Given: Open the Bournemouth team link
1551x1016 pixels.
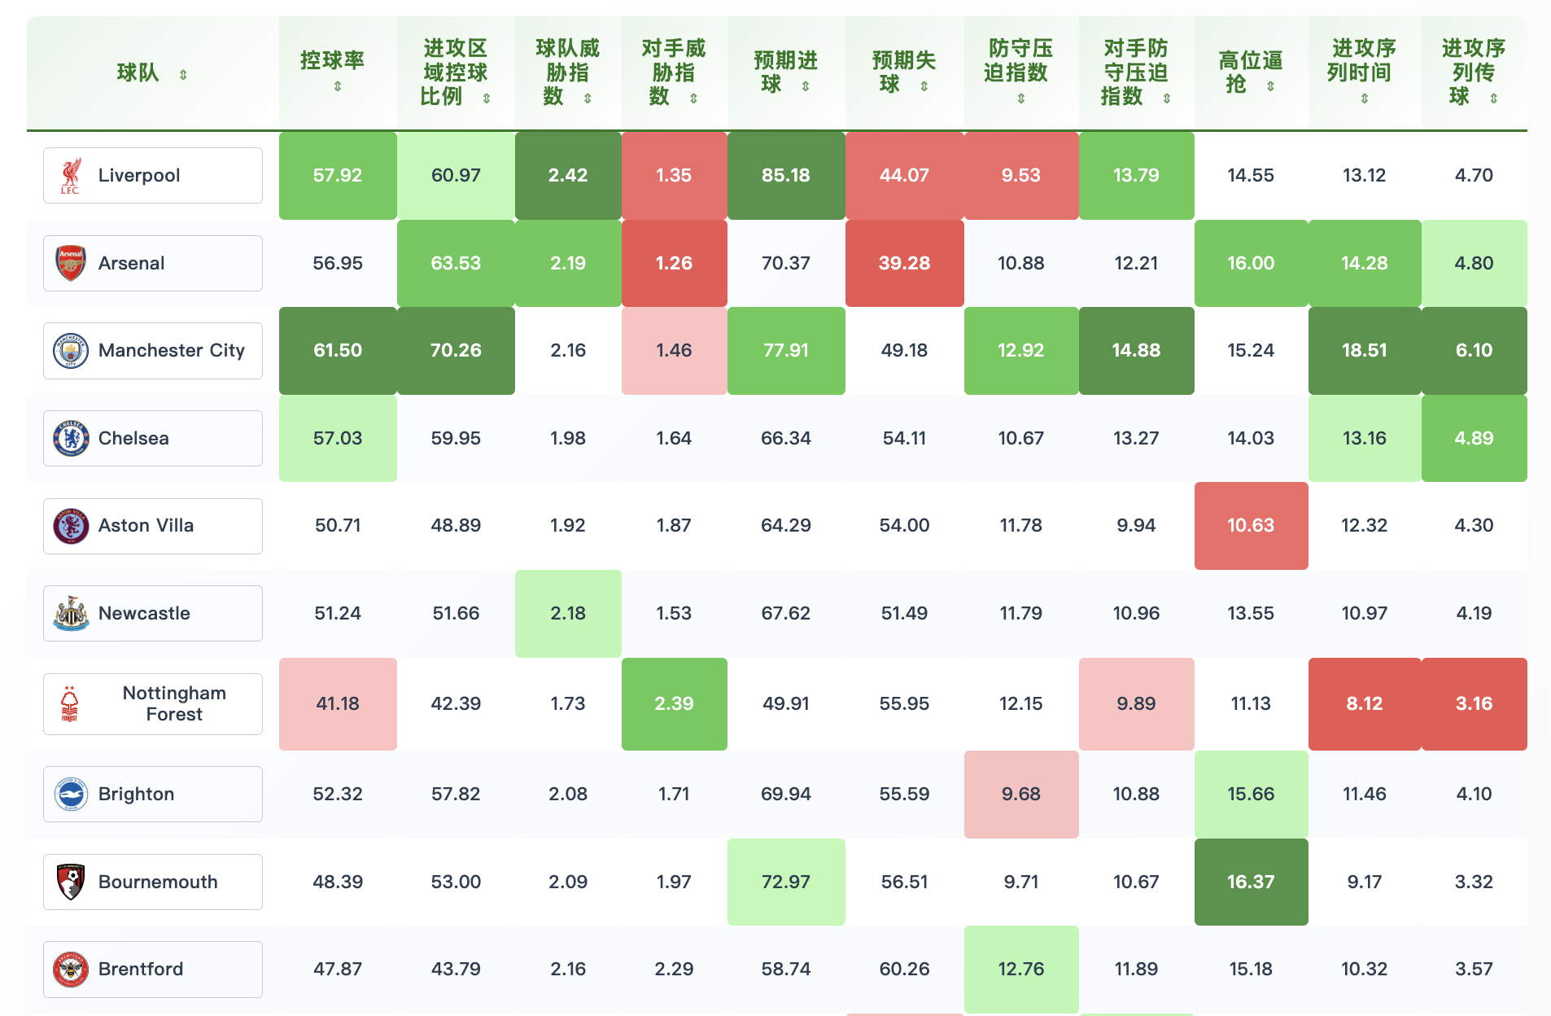Looking at the screenshot, I should click(158, 882).
